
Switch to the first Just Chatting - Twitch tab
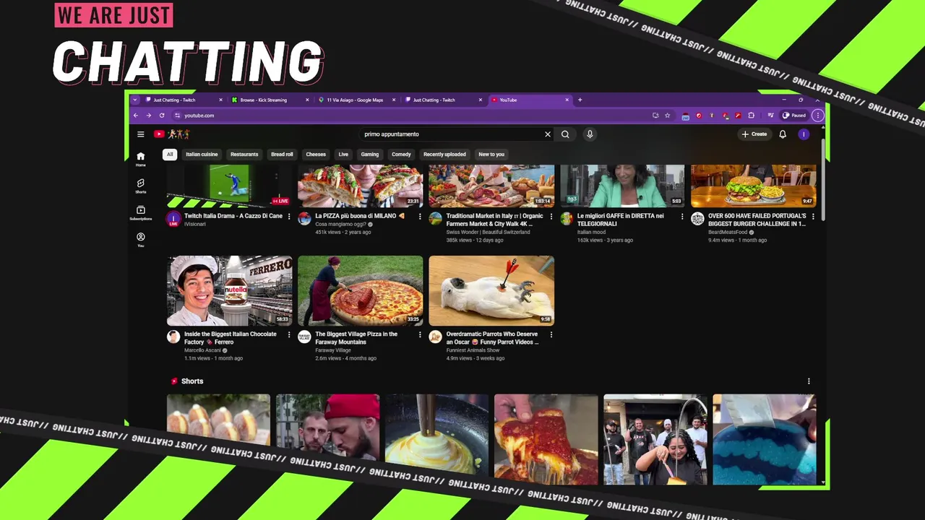click(184, 100)
